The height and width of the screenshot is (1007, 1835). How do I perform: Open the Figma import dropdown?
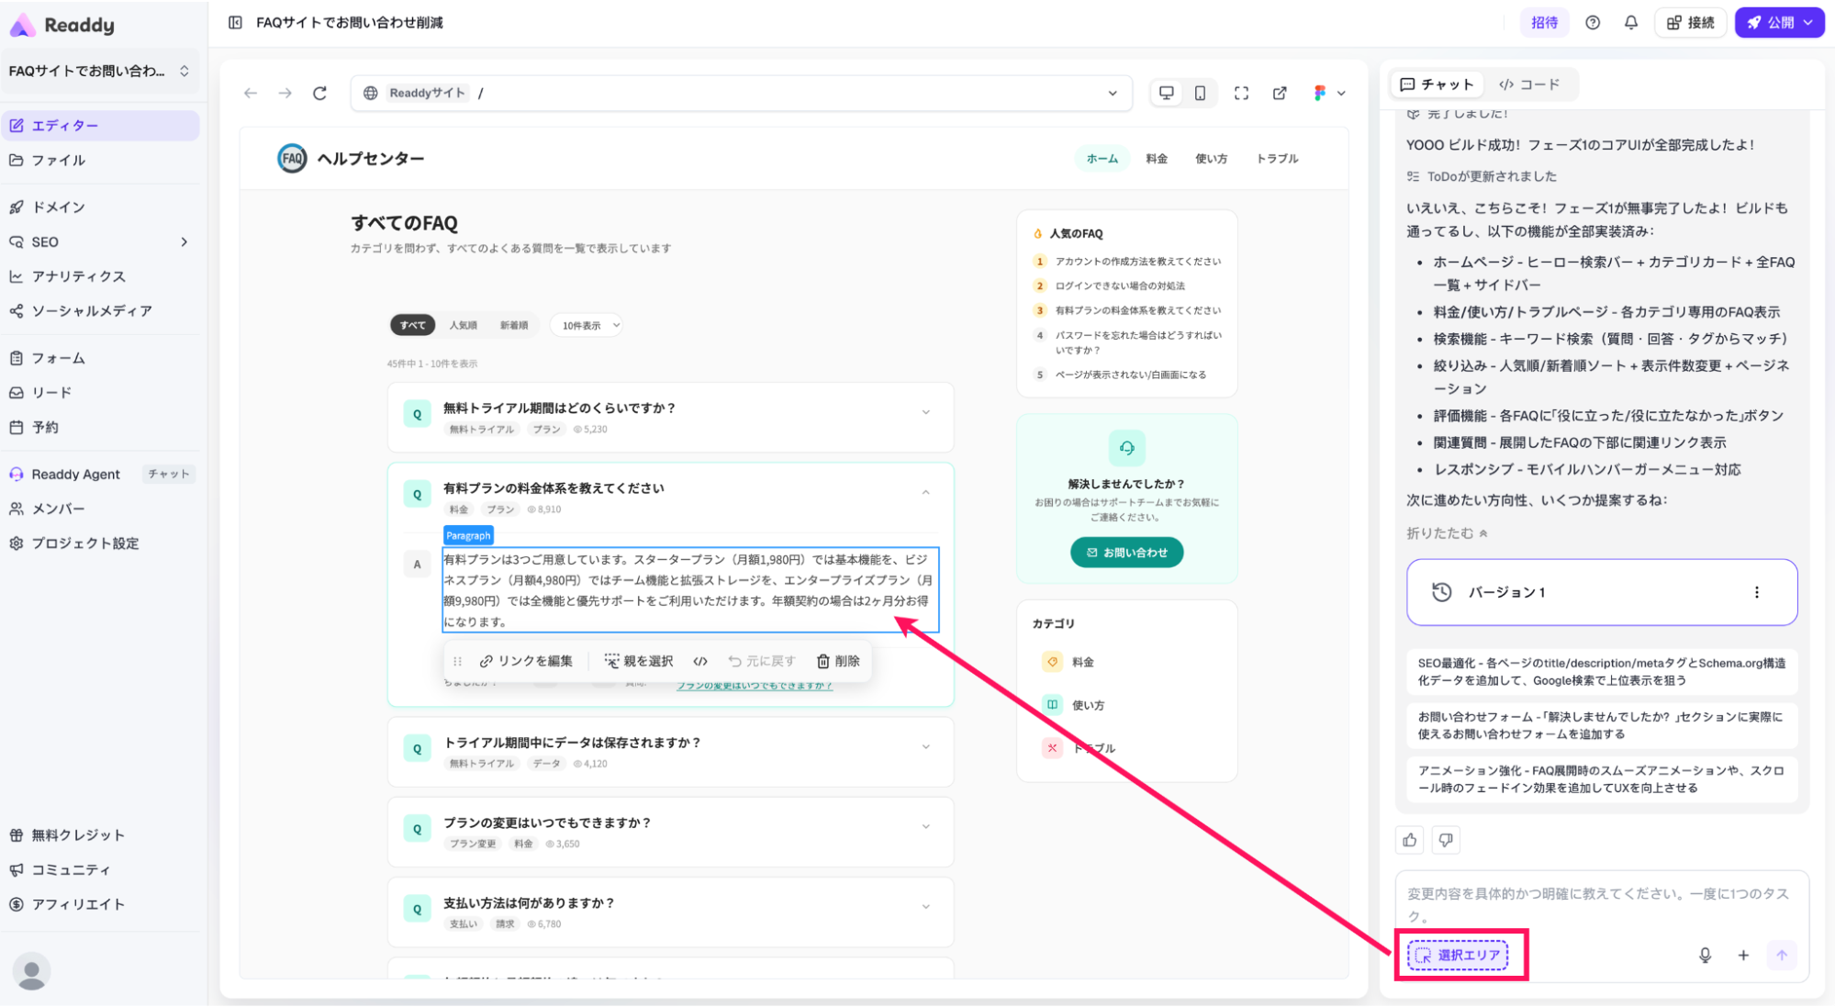[x=1329, y=93]
